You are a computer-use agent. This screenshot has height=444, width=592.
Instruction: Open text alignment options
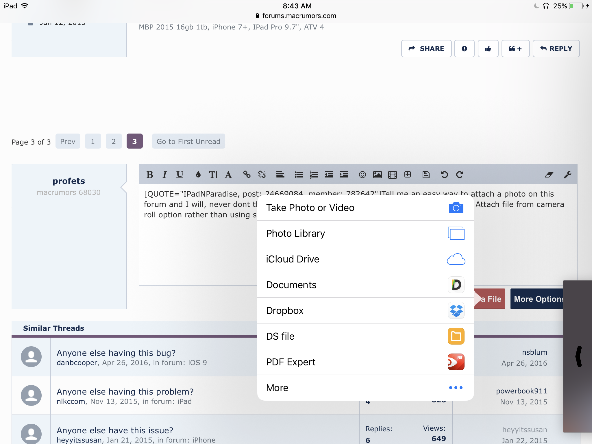280,175
